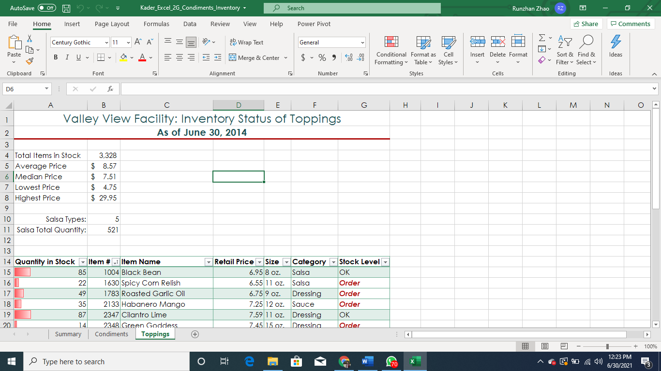Open Cell Styles gallery
Viewport: 661px width, 371px height.
(x=448, y=50)
